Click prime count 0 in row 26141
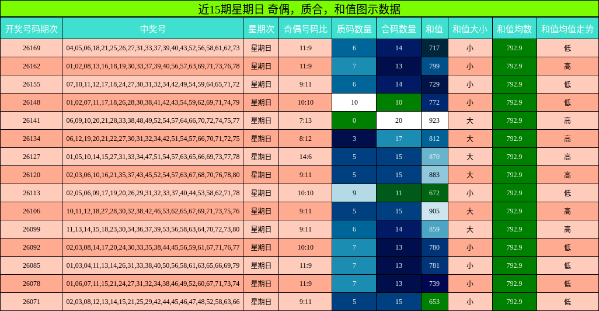This screenshot has width=599, height=311. 354,120
